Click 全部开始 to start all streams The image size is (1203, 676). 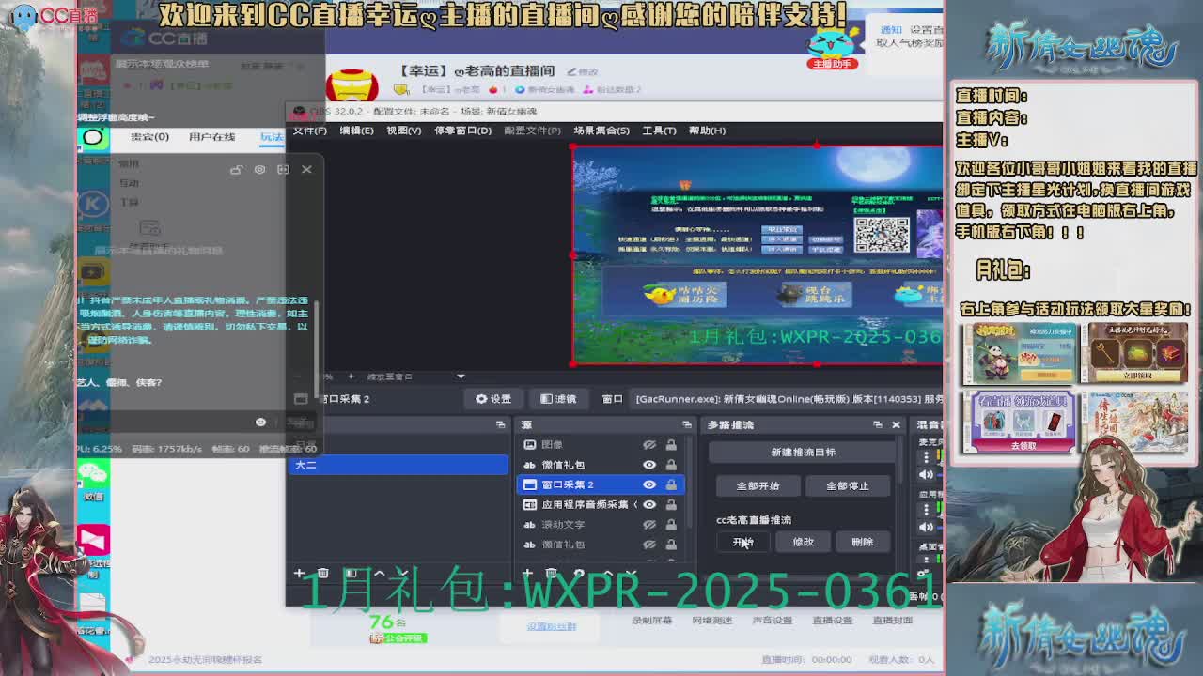[x=758, y=486]
